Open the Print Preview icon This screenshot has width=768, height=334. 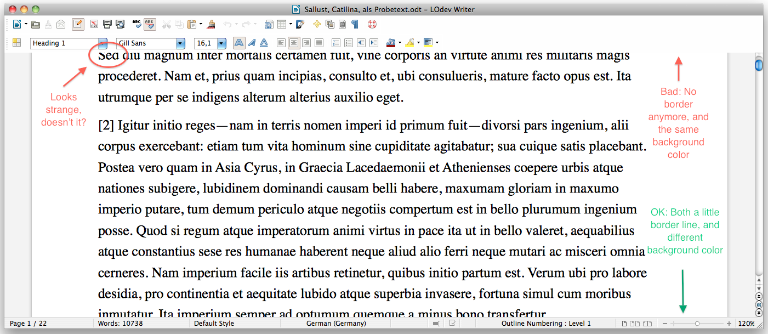click(120, 24)
